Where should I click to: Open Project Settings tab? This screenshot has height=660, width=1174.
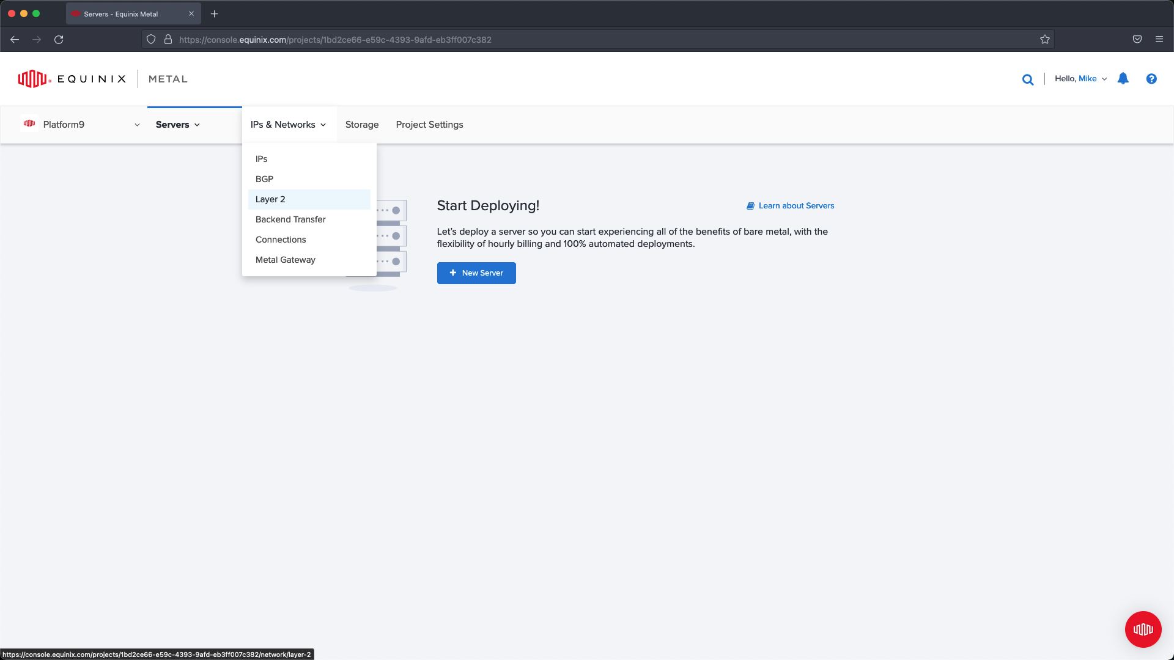coord(429,125)
